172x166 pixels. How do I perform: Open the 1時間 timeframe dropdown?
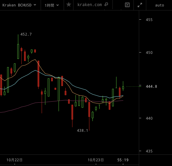(52, 5)
